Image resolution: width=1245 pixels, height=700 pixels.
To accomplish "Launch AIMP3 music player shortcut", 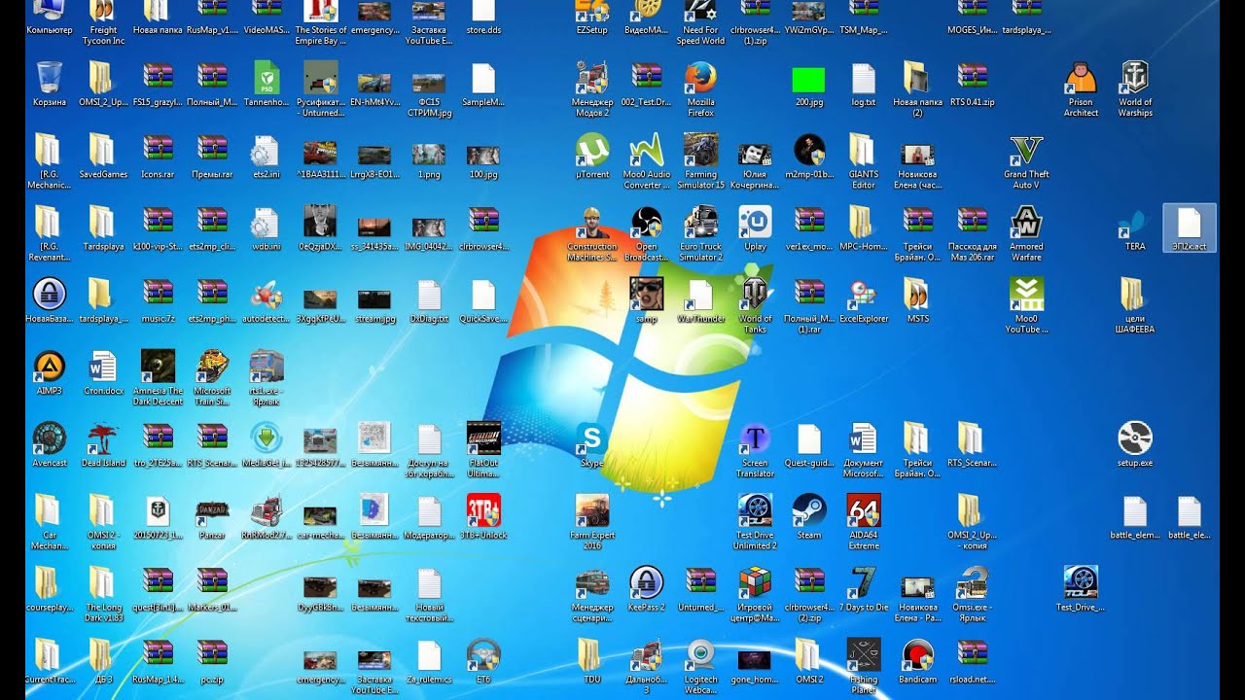I will 50,372.
